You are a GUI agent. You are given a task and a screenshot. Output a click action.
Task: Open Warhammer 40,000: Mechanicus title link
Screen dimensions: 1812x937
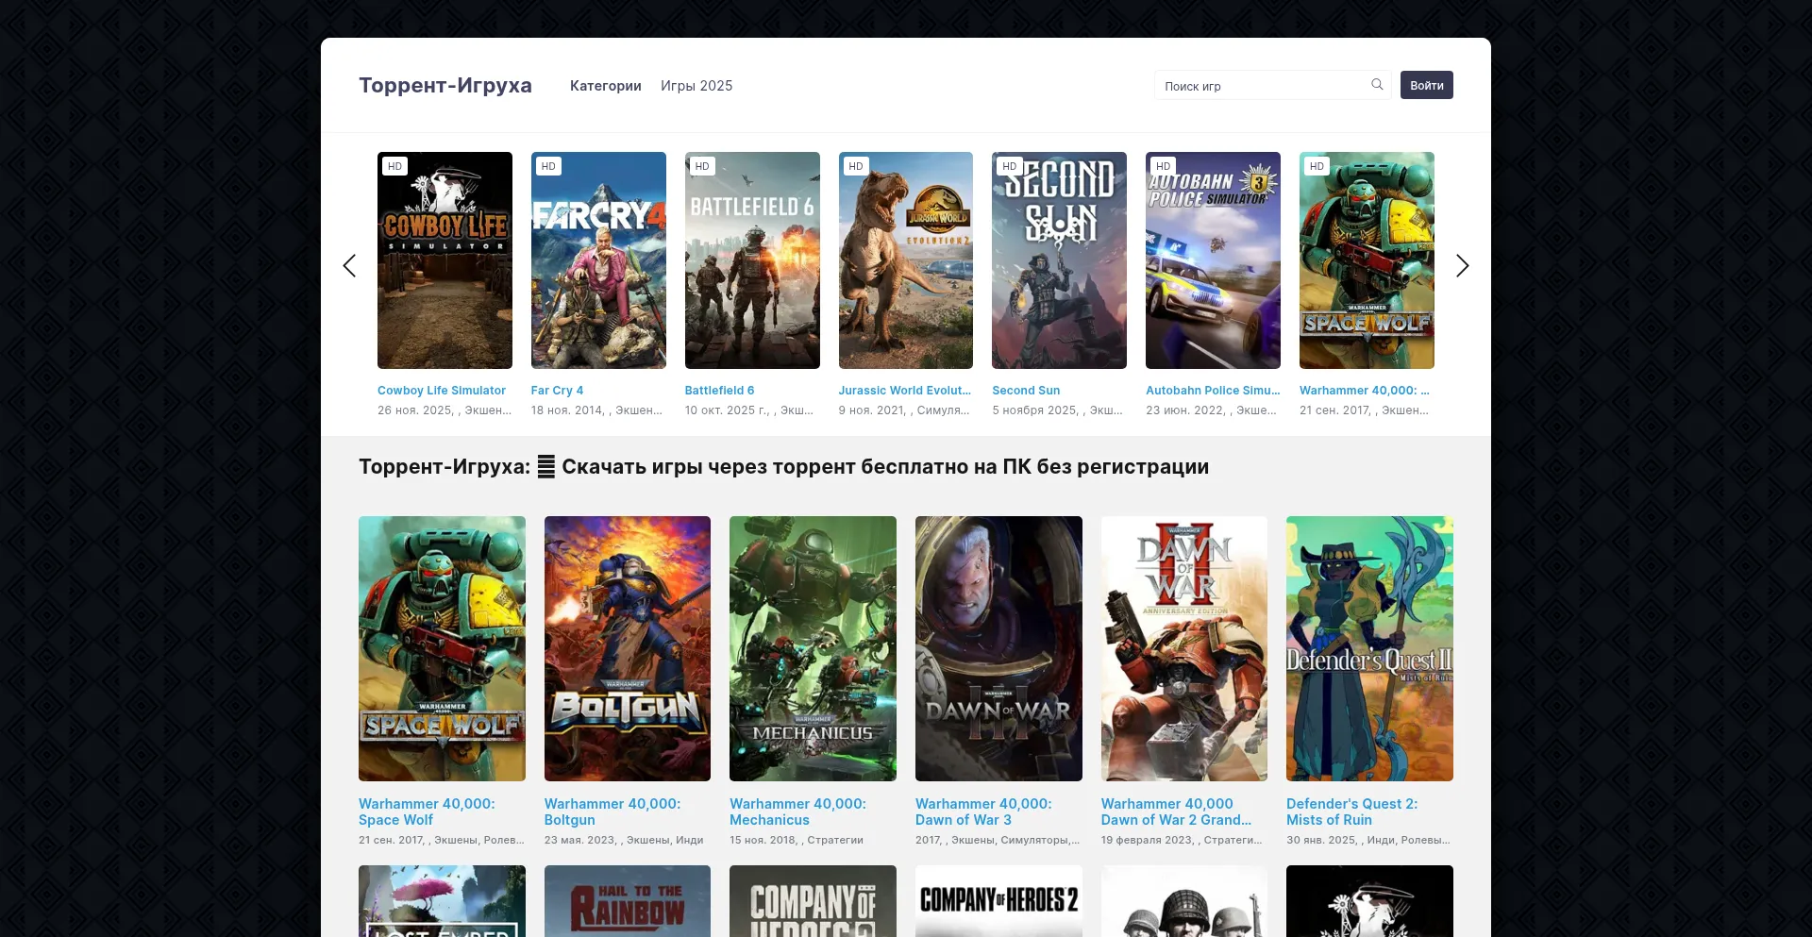tap(797, 812)
